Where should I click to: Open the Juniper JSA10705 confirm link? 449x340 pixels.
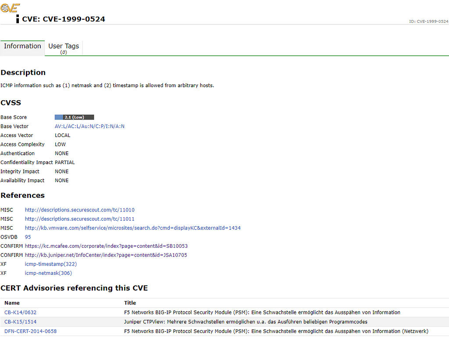[x=106, y=255]
